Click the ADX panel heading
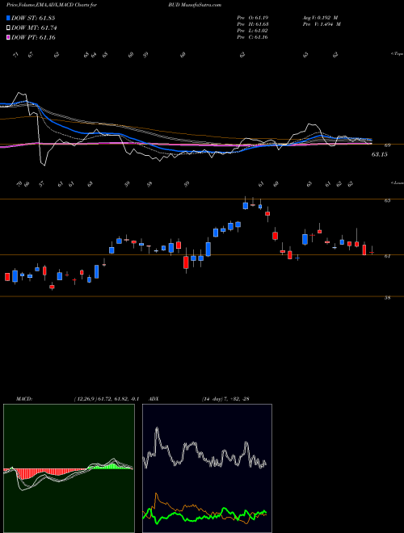 coord(154,399)
